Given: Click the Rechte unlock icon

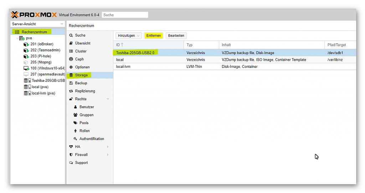Looking at the screenshot, I should 71,99.
